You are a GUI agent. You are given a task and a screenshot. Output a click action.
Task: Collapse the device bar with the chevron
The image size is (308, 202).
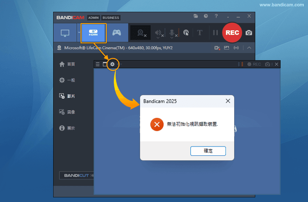pyautogui.click(x=249, y=48)
